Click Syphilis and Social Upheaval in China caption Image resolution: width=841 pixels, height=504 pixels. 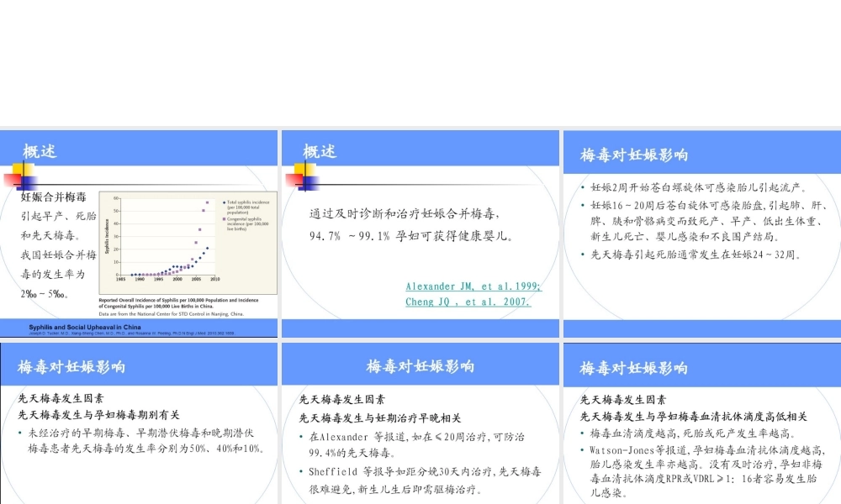click(x=85, y=327)
